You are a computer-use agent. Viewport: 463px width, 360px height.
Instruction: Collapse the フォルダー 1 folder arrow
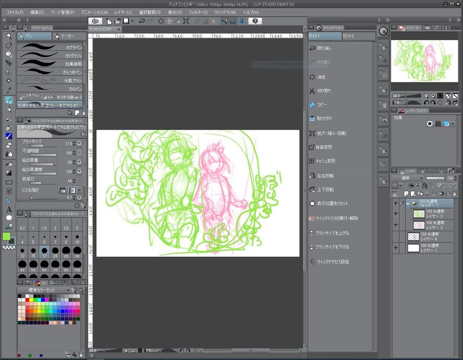coord(408,203)
